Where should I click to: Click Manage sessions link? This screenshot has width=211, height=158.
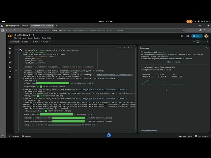(x=174, y=62)
